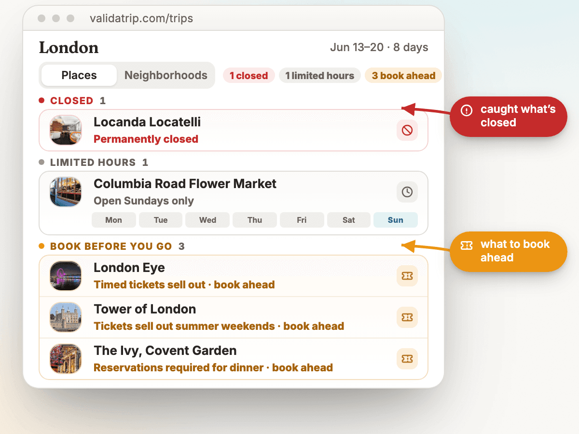Screen dimensions: 579x434
Task: Click the ticket icon on London Eye row
Action: point(407,276)
